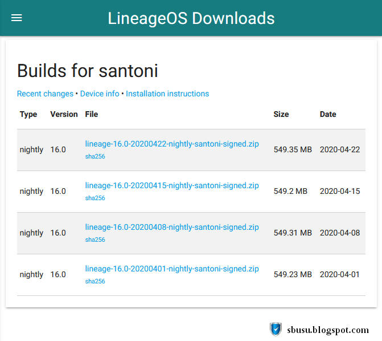The height and width of the screenshot is (341, 382).
Task: Click version 16.0 in the 2020-04-08 row
Action: (x=58, y=233)
